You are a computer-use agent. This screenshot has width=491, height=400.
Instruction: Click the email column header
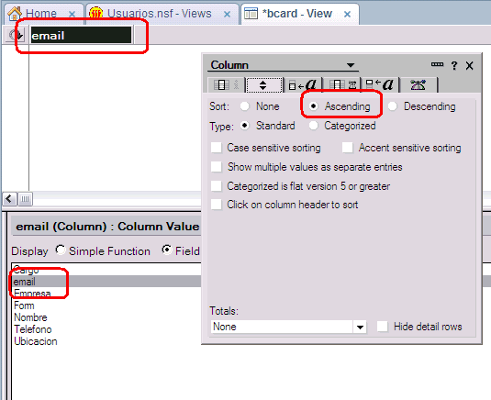tap(81, 35)
